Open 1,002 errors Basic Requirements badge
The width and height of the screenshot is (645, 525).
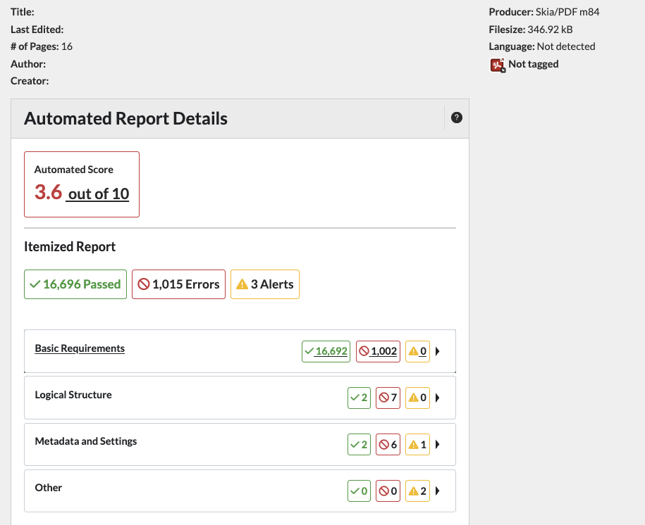tap(378, 351)
